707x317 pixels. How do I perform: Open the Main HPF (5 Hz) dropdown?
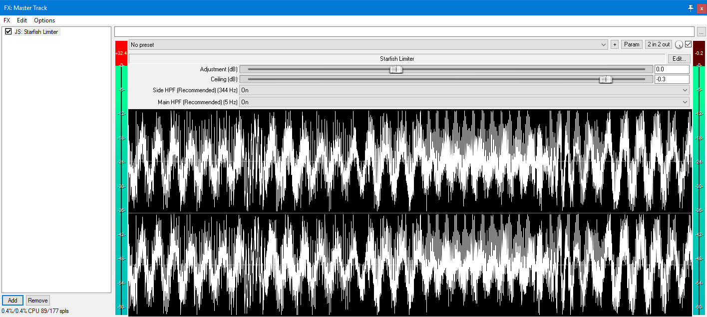(464, 102)
